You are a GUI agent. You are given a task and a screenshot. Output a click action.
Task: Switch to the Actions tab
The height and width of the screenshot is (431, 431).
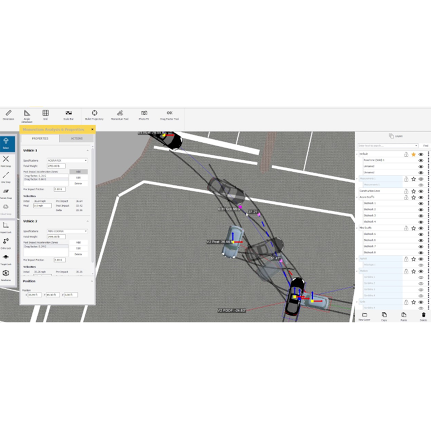pos(76,138)
